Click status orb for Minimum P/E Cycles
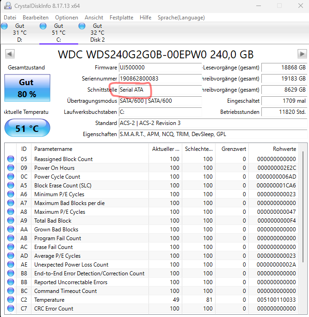309x317 pixels. point(11,194)
